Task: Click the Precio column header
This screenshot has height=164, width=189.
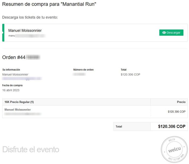Action: pyautogui.click(x=181, y=102)
